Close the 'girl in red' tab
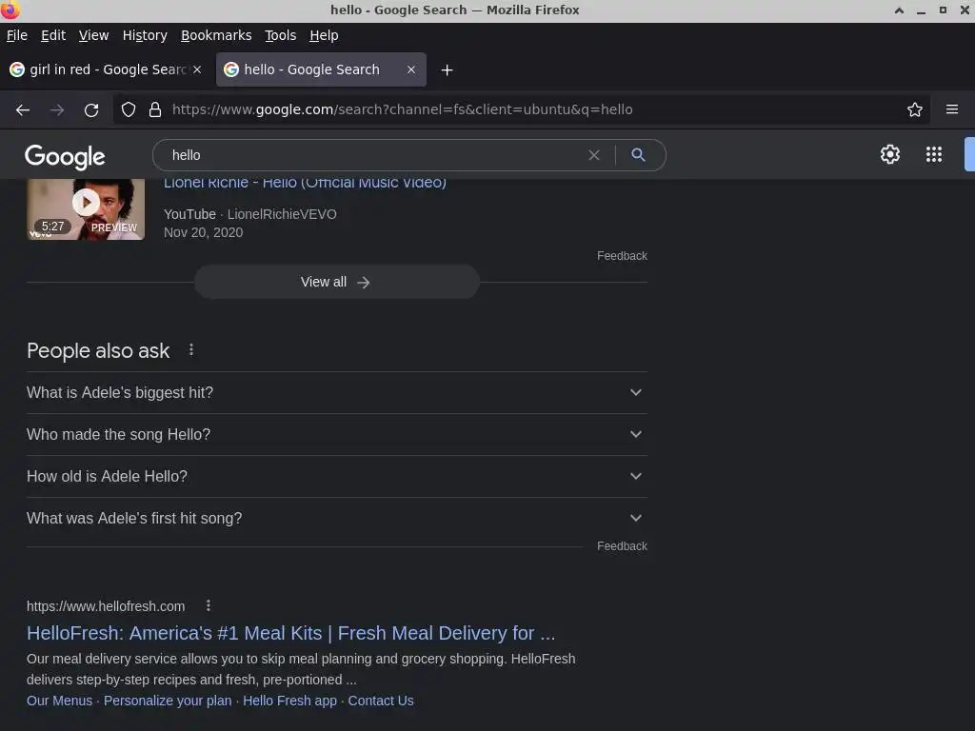 (197, 69)
